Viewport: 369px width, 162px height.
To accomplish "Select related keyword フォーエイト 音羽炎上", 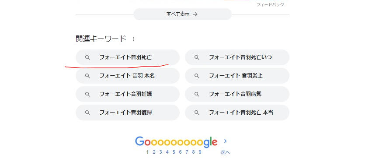I will click(237, 76).
